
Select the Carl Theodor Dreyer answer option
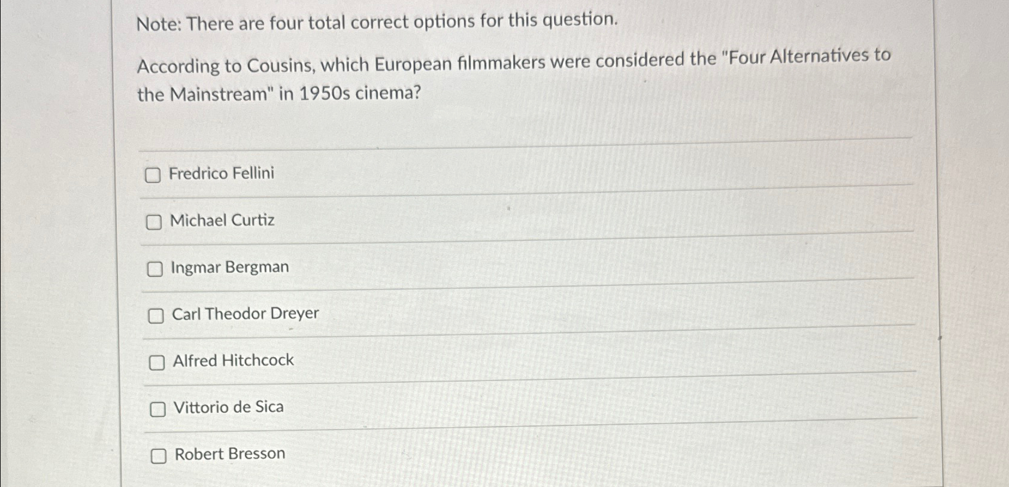tap(246, 313)
